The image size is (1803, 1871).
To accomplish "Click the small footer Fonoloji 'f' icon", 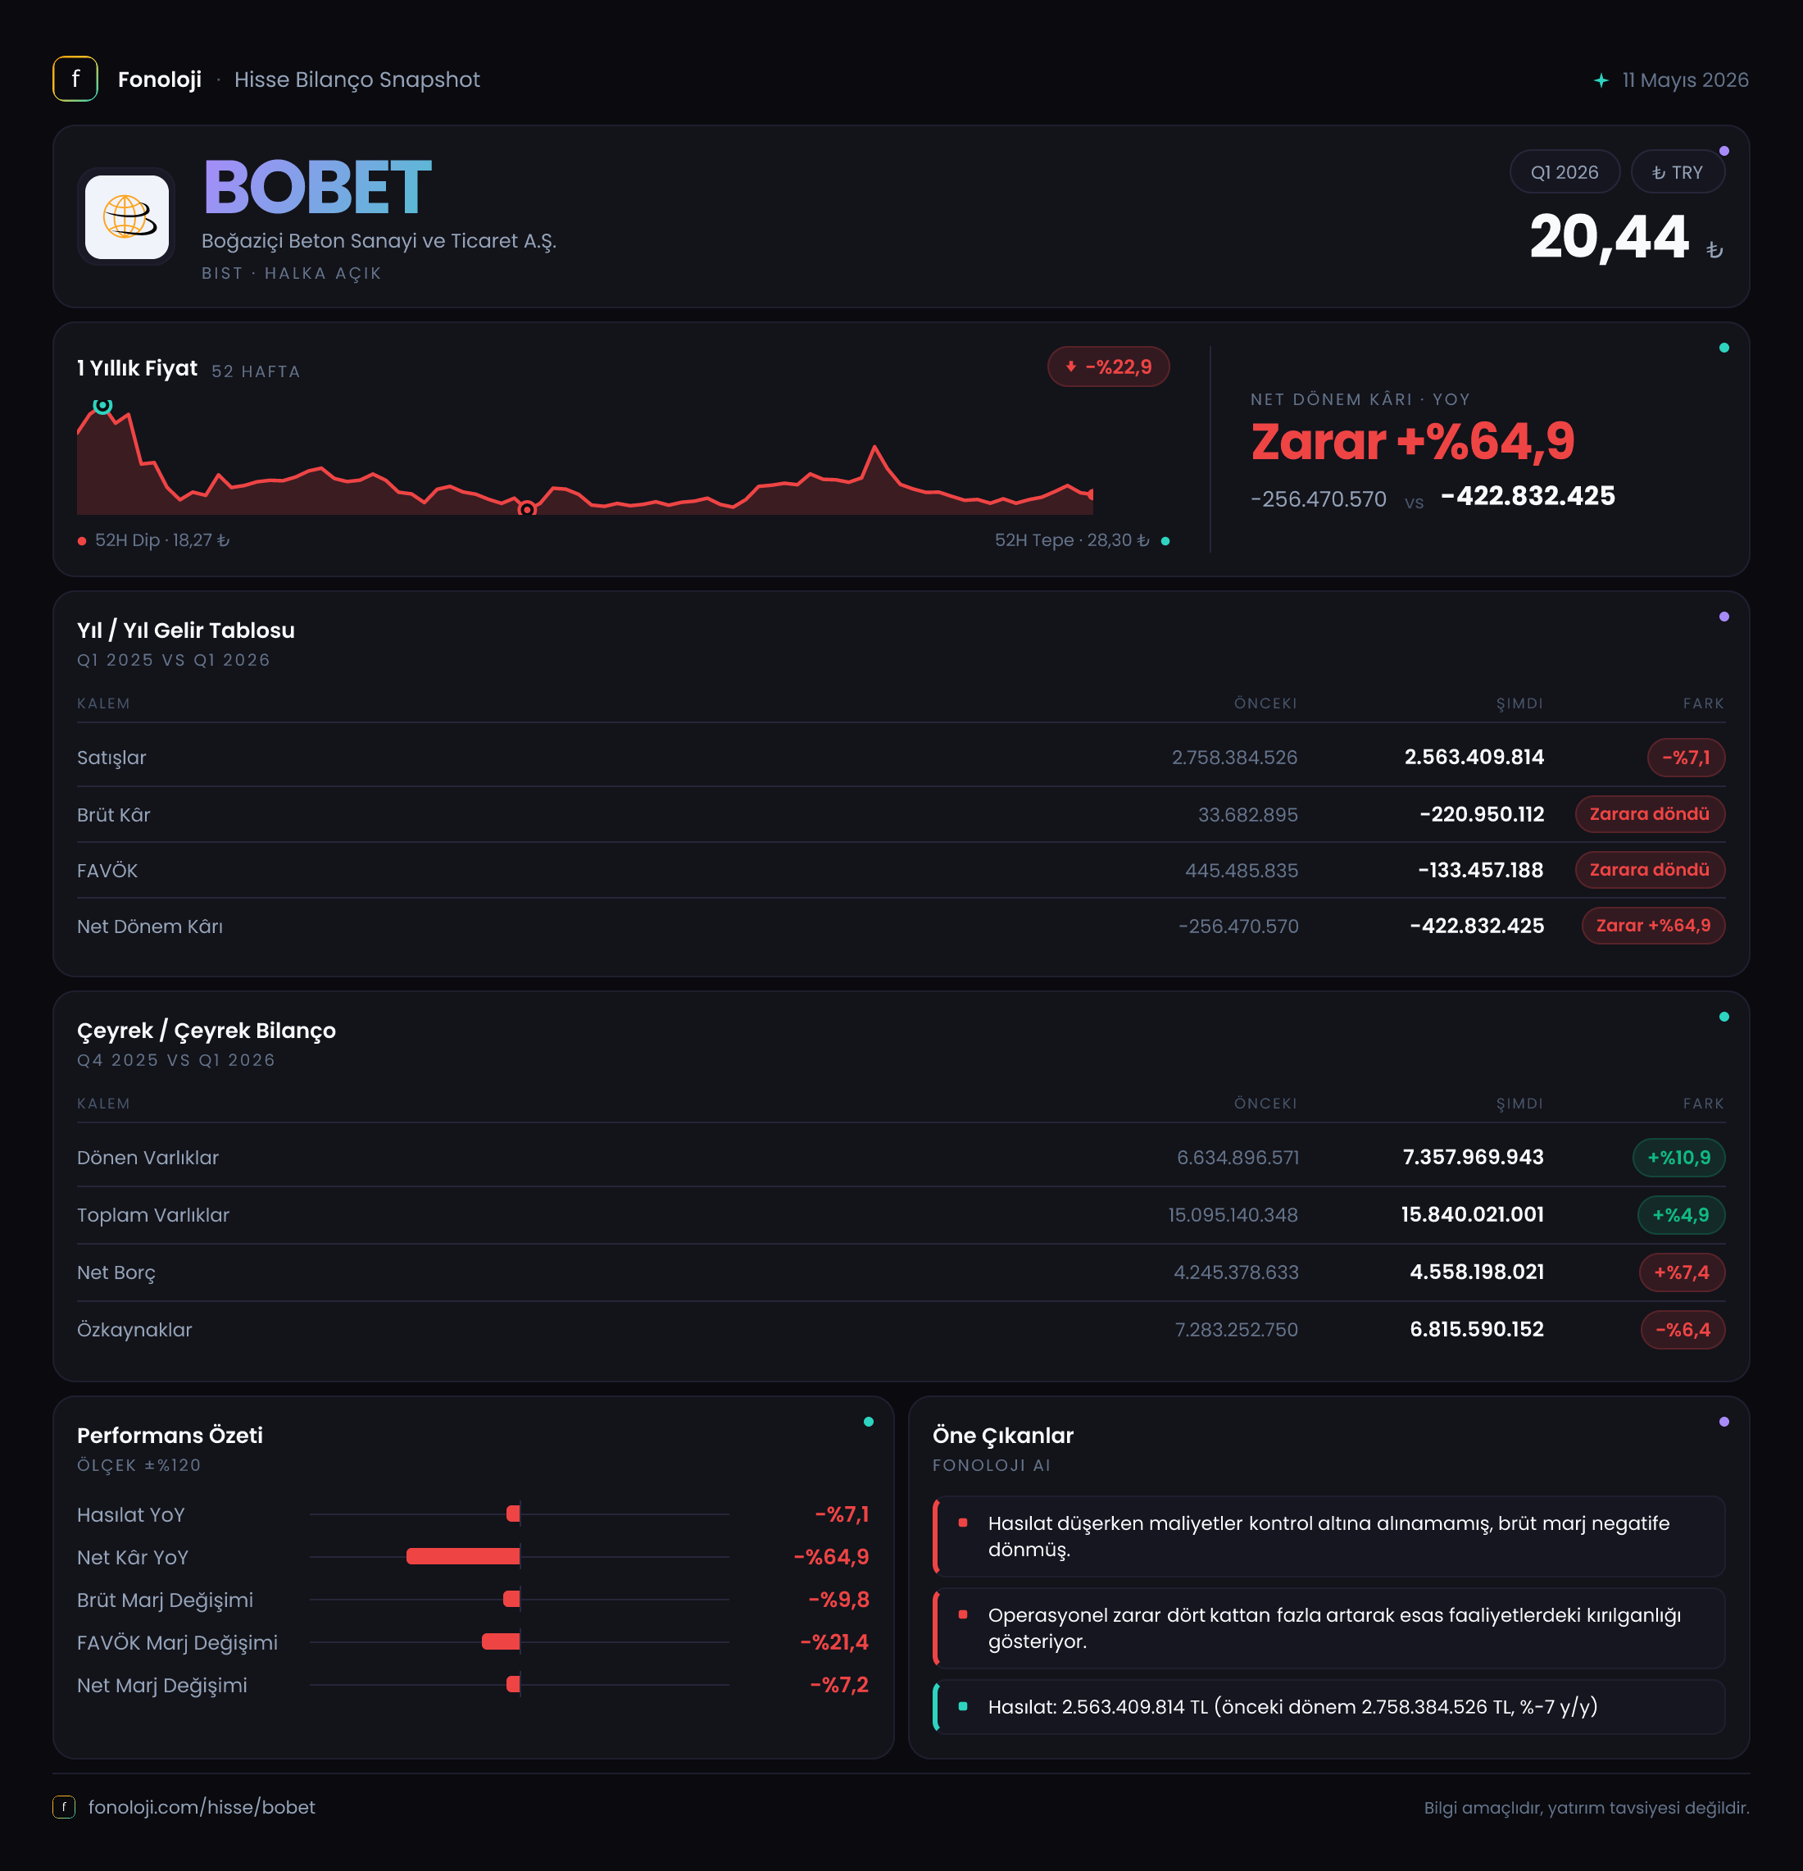I will 64,1806.
